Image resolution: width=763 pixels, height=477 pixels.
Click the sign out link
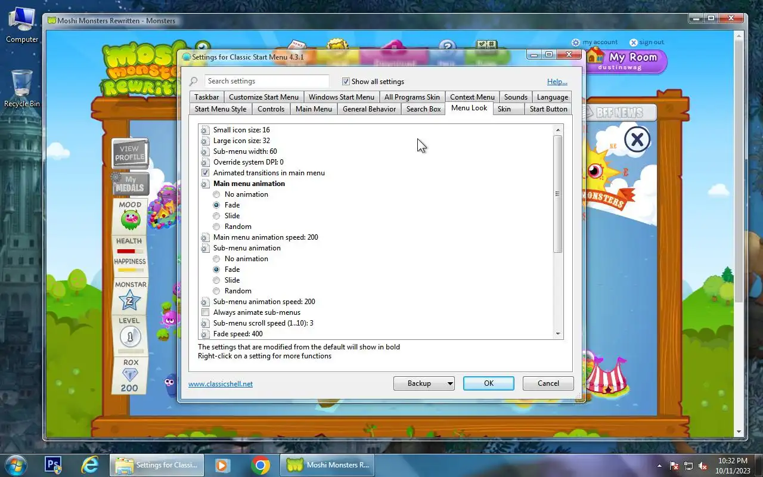652,42
